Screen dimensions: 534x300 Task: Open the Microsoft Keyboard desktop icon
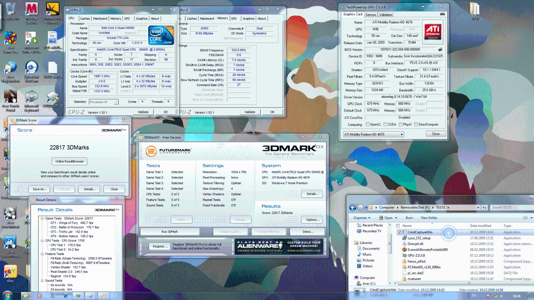click(31, 101)
